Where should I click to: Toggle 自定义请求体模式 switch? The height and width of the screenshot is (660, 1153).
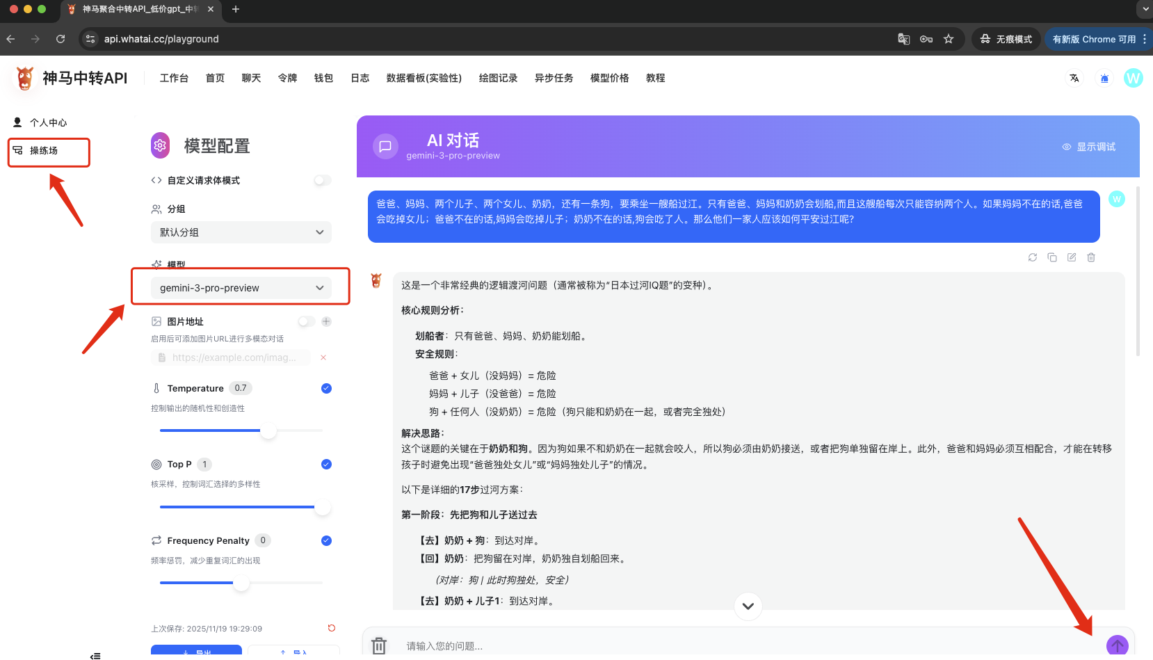tap(323, 180)
